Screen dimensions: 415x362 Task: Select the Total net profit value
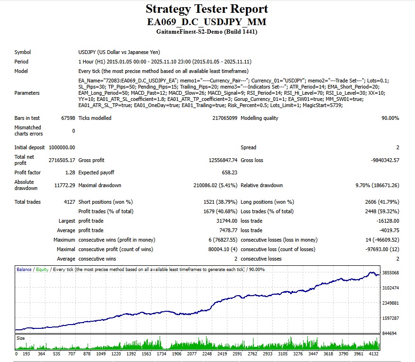(x=61, y=160)
